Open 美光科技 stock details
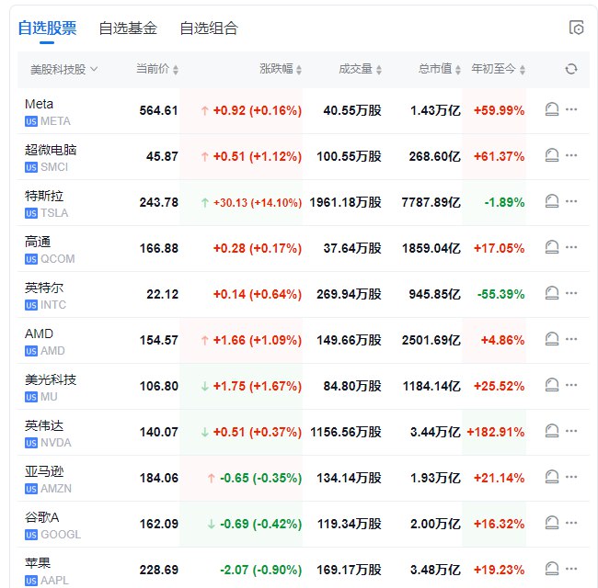The image size is (598, 588). tap(51, 379)
